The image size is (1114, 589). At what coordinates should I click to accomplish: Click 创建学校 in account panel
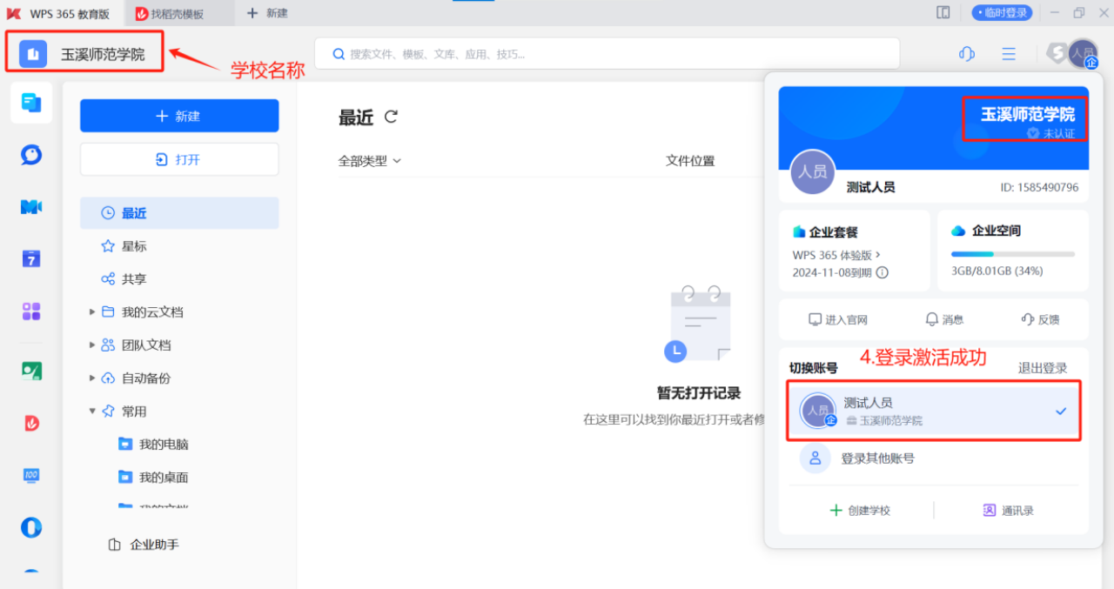click(860, 511)
